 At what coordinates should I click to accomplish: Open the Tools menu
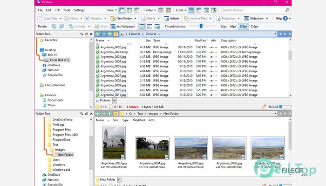point(67,10)
